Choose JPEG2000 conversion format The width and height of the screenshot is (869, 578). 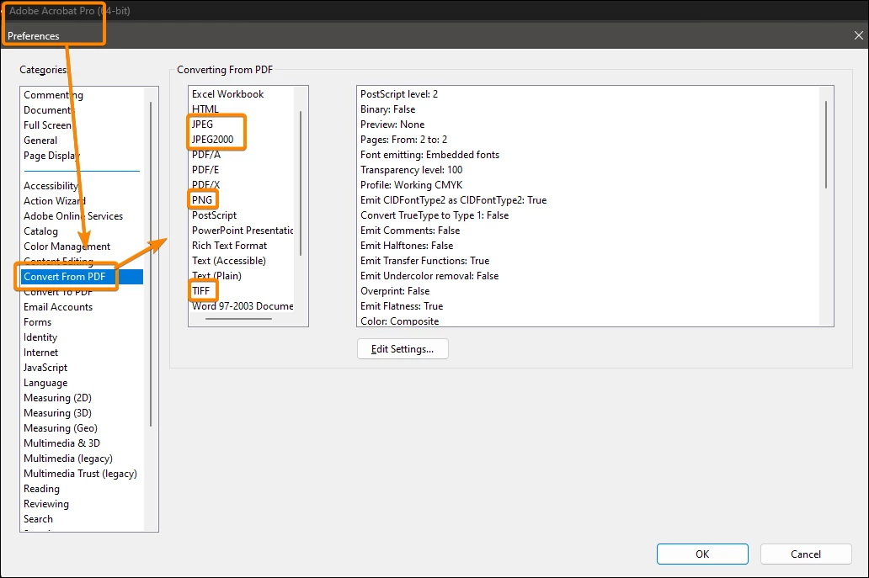pyautogui.click(x=213, y=140)
